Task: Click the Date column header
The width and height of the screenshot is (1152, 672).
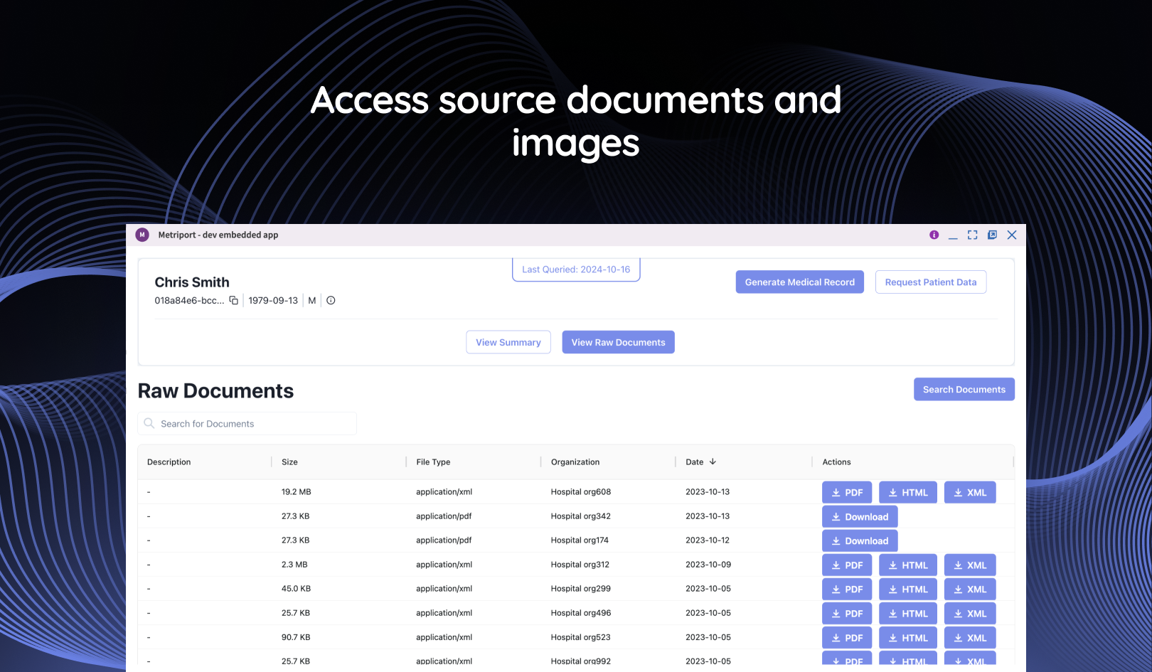Action: (x=695, y=462)
